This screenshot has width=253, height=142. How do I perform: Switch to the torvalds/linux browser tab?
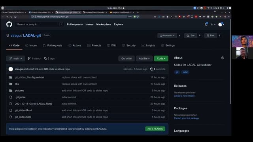[95, 12]
